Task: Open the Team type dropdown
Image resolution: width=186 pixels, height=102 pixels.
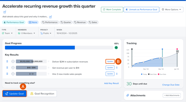Action: 7,33
